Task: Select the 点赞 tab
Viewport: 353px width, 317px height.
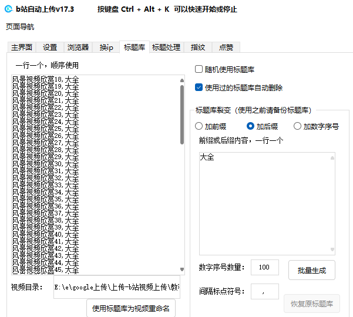Action: (226, 48)
